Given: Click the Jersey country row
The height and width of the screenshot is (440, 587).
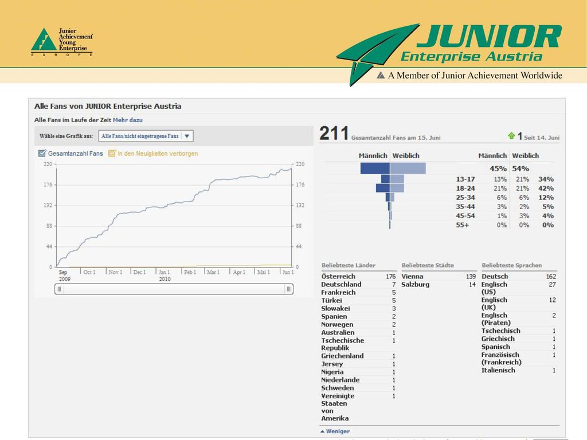Looking at the screenshot, I should coord(358,364).
